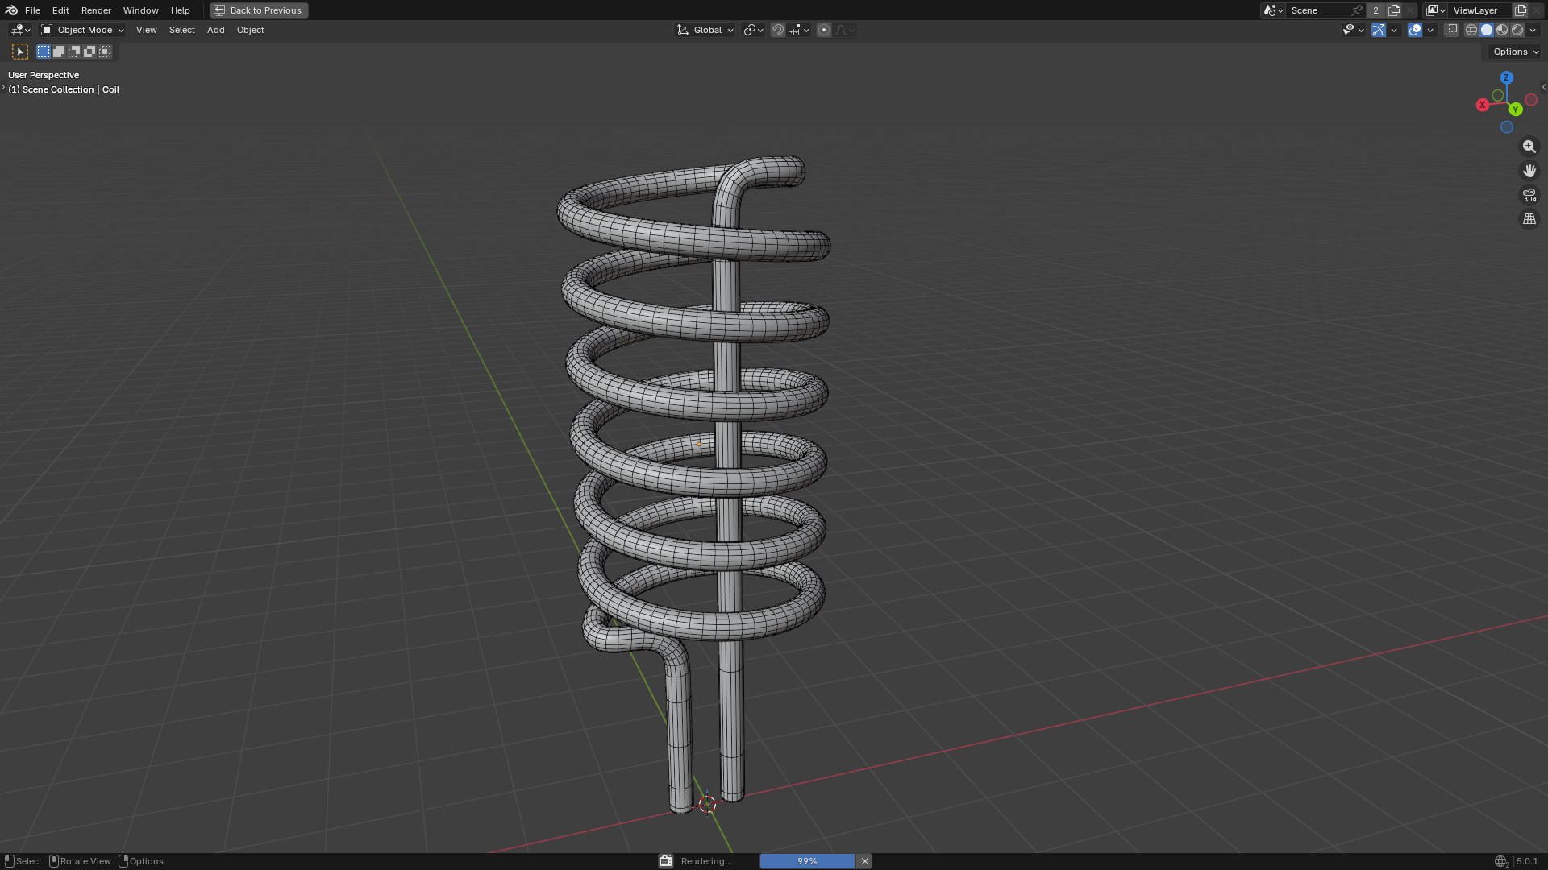Open the editor type selector dropdown
The height and width of the screenshot is (870, 1548).
[x=20, y=30]
